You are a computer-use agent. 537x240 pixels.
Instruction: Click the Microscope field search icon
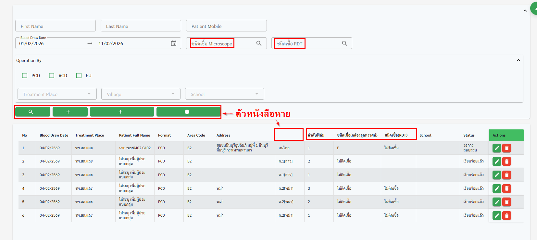(259, 43)
